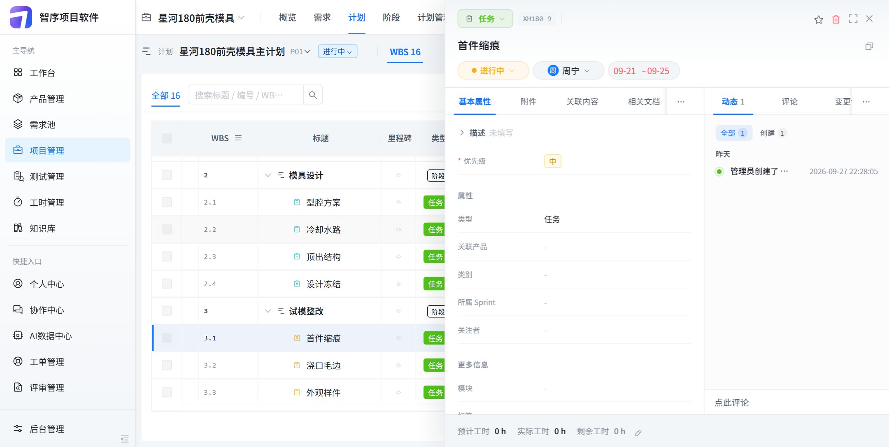This screenshot has width=889, height=447.
Task: Filter activity by 创建 1
Action: point(773,133)
